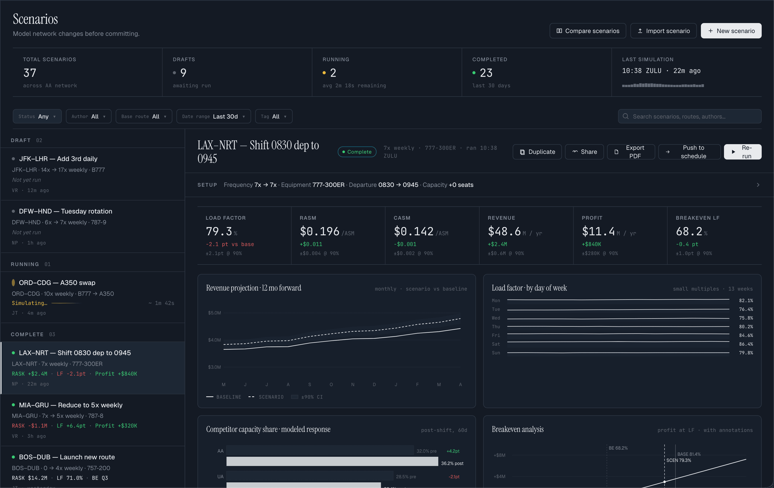Click the Fri 84.6% load factor value

pos(746,335)
